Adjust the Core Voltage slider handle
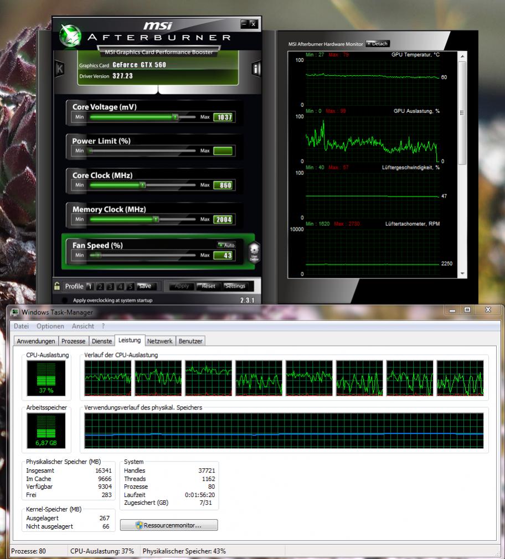Image resolution: width=505 pixels, height=559 pixels. (175, 117)
